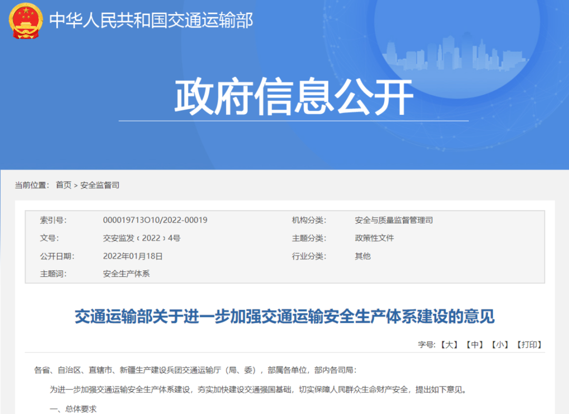
Task: Click the 中华人民共和国交通运输部 site title
Action: (x=151, y=21)
